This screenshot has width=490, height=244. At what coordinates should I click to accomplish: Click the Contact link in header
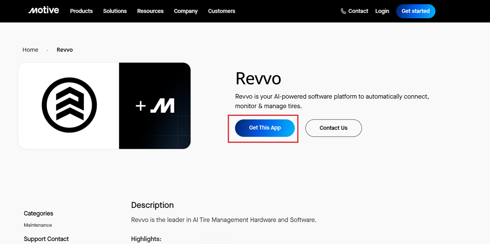point(358,11)
